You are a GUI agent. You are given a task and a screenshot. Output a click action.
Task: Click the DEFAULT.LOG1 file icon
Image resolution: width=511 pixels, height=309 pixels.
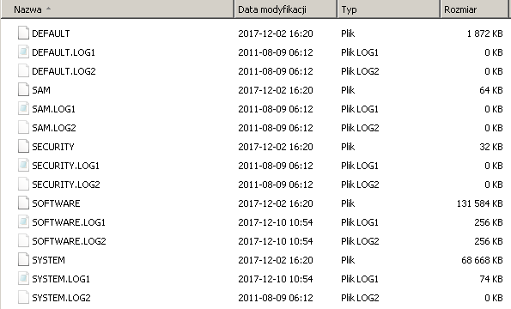pyautogui.click(x=23, y=52)
